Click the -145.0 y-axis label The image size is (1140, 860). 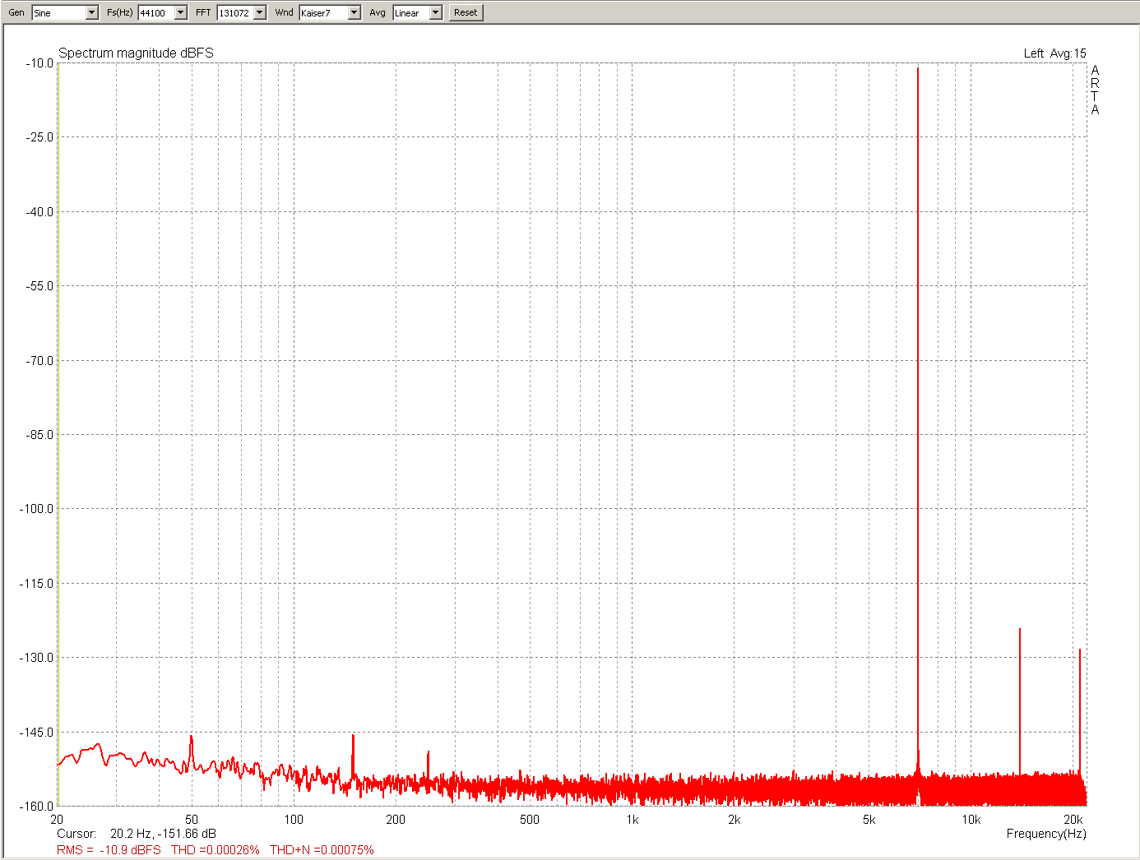[x=37, y=733]
